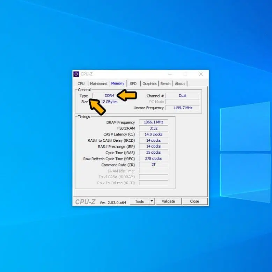Image resolution: width=272 pixels, height=272 pixels.
Task: Click the CAS# Latency 14.0 clocks value
Action: [153, 134]
